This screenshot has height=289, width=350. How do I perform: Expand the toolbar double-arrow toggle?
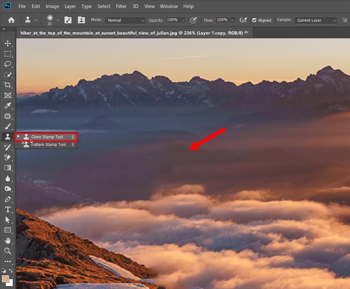(4, 29)
